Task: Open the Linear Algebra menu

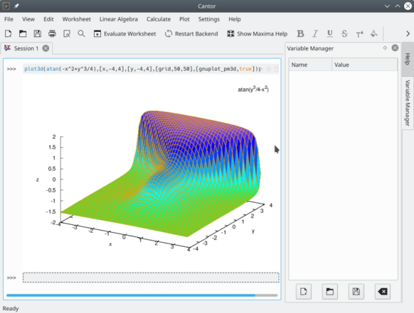Action: coord(120,19)
